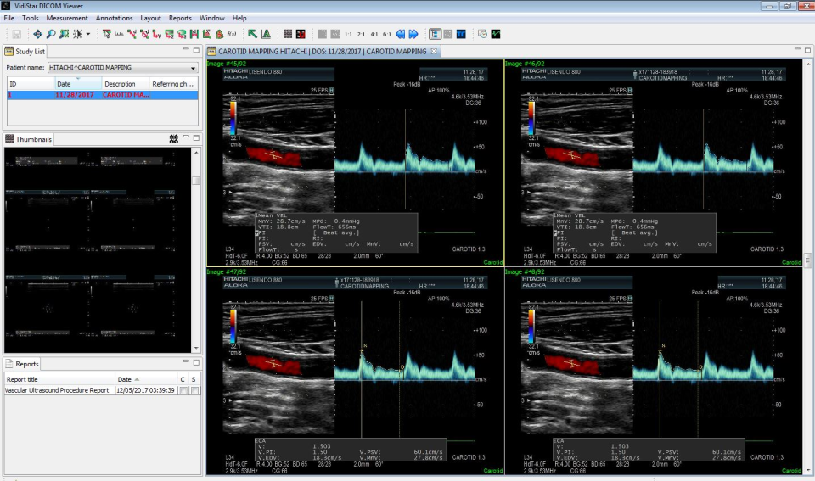The image size is (815, 481).
Task: Open the Window menu
Action: 212,18
